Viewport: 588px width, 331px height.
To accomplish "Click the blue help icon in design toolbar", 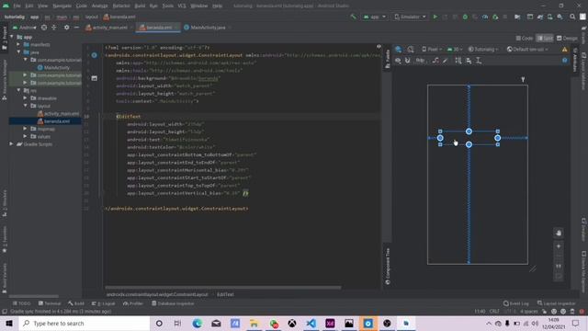I will [x=565, y=61].
